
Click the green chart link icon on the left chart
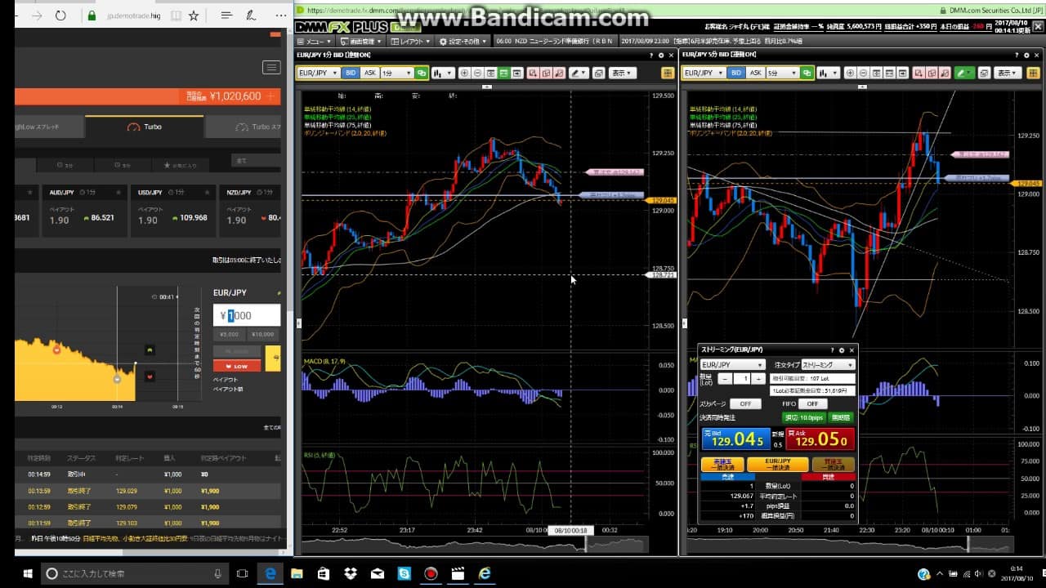[421, 73]
